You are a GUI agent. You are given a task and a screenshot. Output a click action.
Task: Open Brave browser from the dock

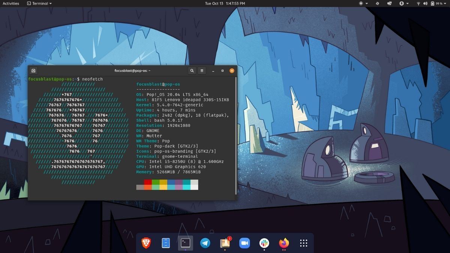[146, 243]
